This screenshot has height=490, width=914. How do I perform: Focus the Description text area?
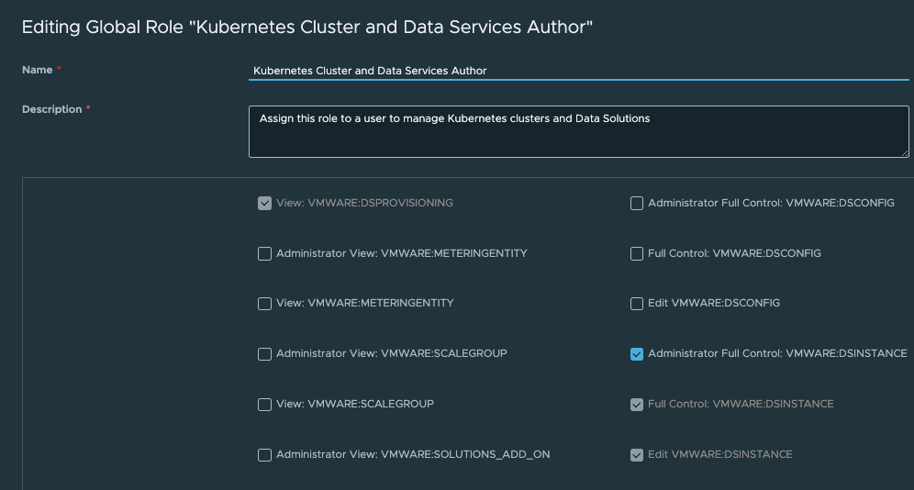click(x=578, y=131)
